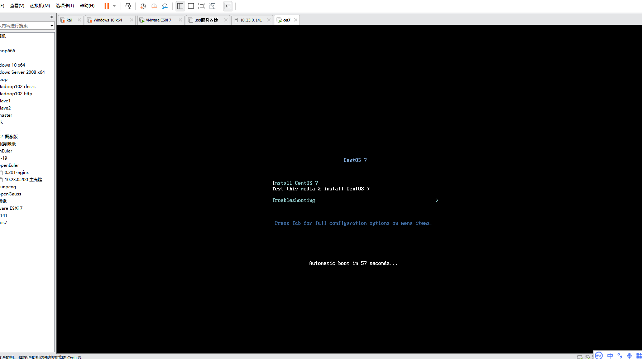Image resolution: width=642 pixels, height=359 pixels.
Task: Open the iFLY toolbox grid icon
Action: click(639, 355)
